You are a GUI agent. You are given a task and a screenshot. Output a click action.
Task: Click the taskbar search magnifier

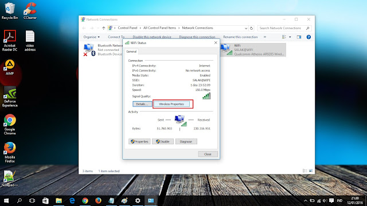(x=19, y=201)
